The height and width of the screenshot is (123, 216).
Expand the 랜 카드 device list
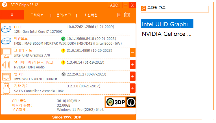coord(133,76)
